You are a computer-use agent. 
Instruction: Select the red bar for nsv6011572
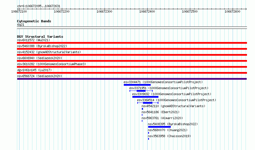point(132,43)
